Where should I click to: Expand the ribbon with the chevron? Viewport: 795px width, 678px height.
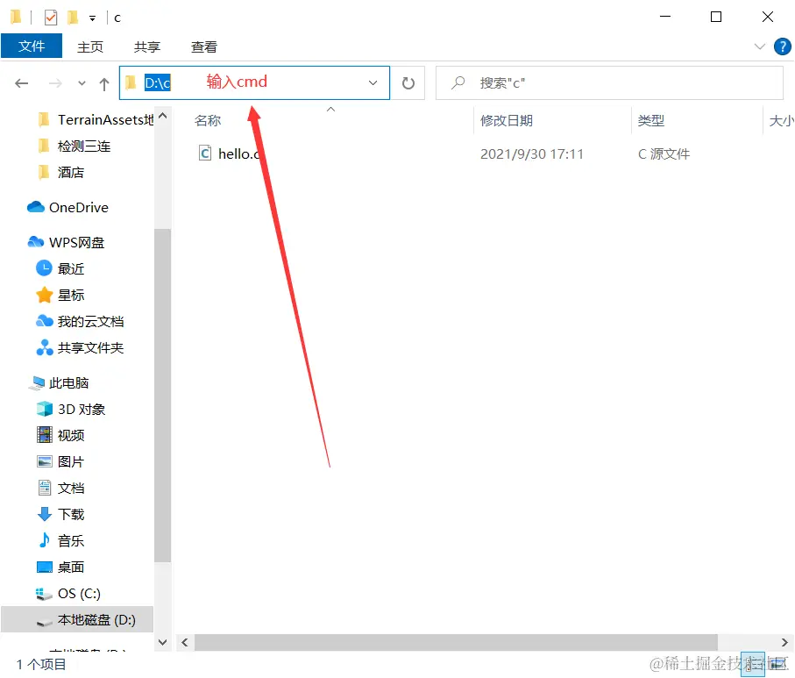759,46
